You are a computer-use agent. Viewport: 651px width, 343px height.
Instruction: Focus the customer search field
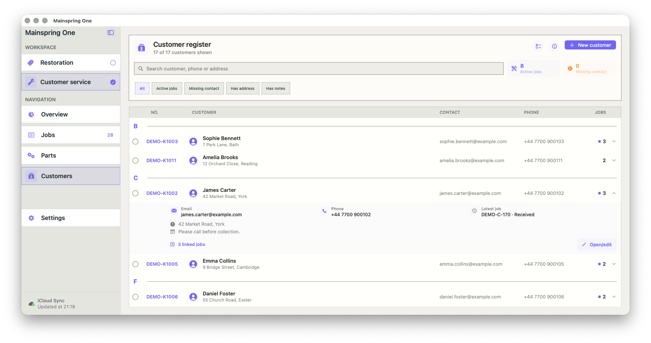tap(319, 69)
